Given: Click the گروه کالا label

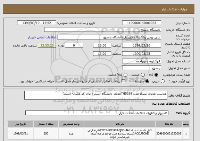Looking at the screenshot, I should (x=183, y=113).
